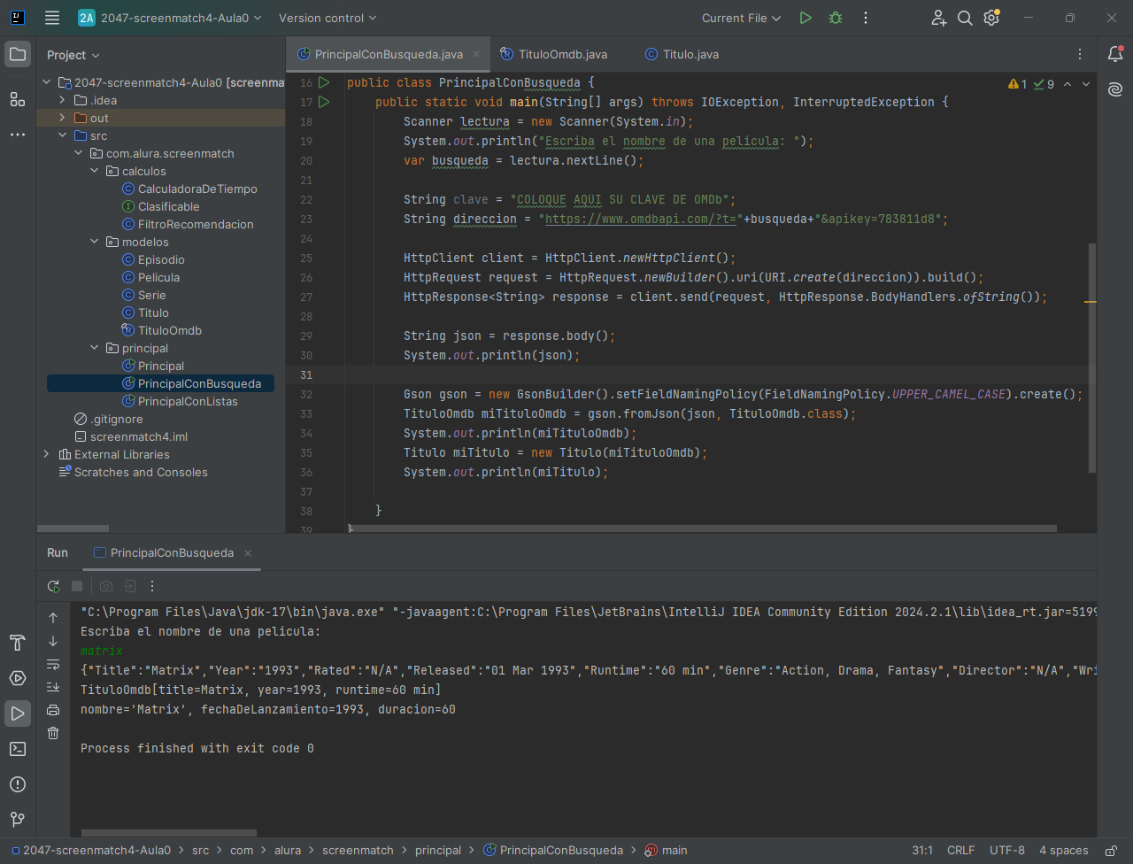The image size is (1133, 864).
Task: Open the main hamburger menu
Action: click(x=52, y=18)
